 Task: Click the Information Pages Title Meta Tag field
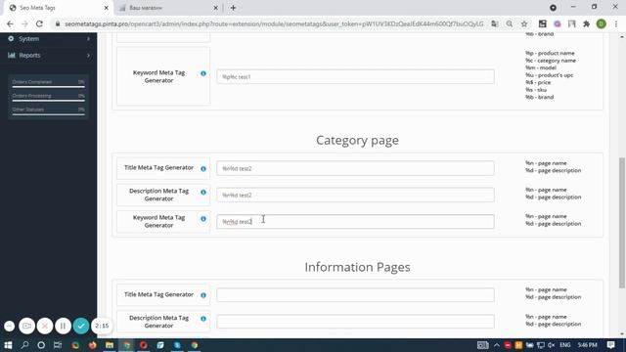point(355,295)
